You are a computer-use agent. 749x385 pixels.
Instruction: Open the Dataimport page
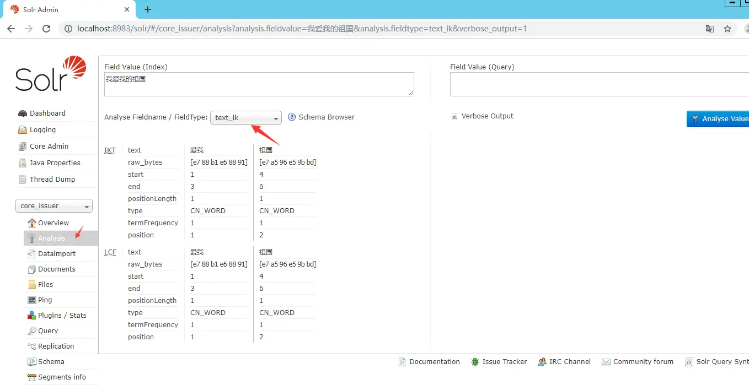tap(57, 254)
